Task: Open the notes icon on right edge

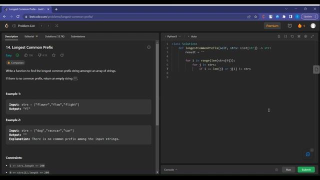Action: coord(316,69)
